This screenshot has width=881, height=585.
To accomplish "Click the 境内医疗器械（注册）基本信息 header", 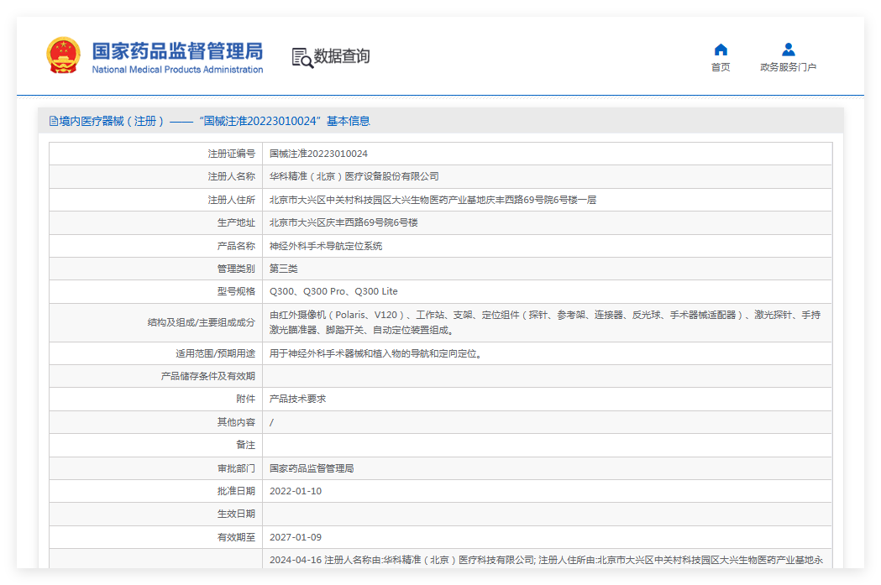I will point(210,121).
